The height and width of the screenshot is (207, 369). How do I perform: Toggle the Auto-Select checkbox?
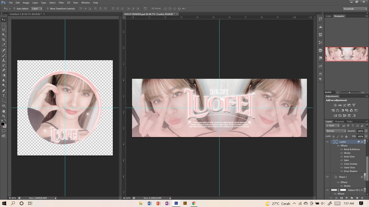click(x=14, y=9)
